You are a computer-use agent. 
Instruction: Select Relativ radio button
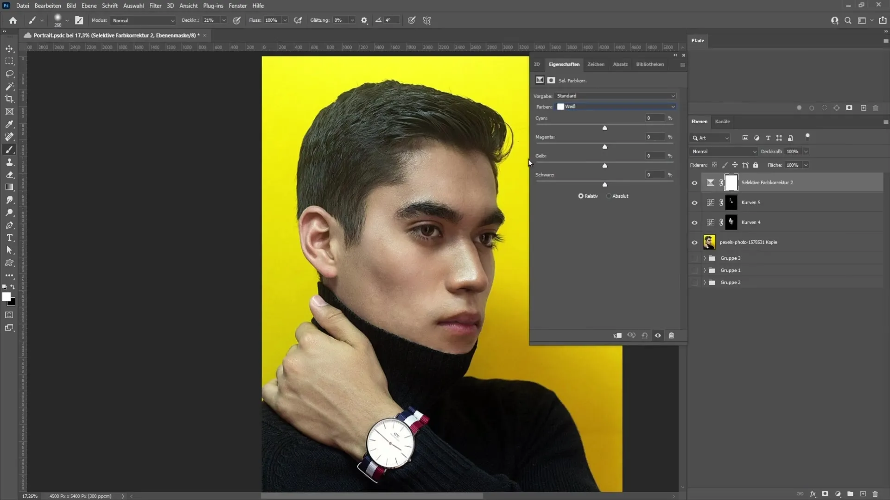(581, 195)
